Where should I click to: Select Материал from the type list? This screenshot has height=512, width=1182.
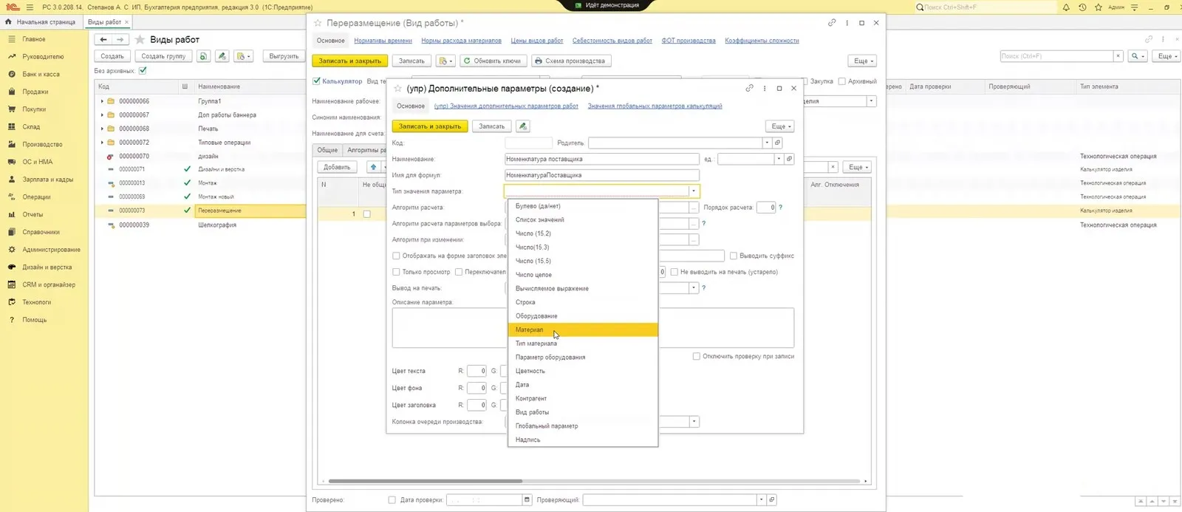(x=583, y=330)
